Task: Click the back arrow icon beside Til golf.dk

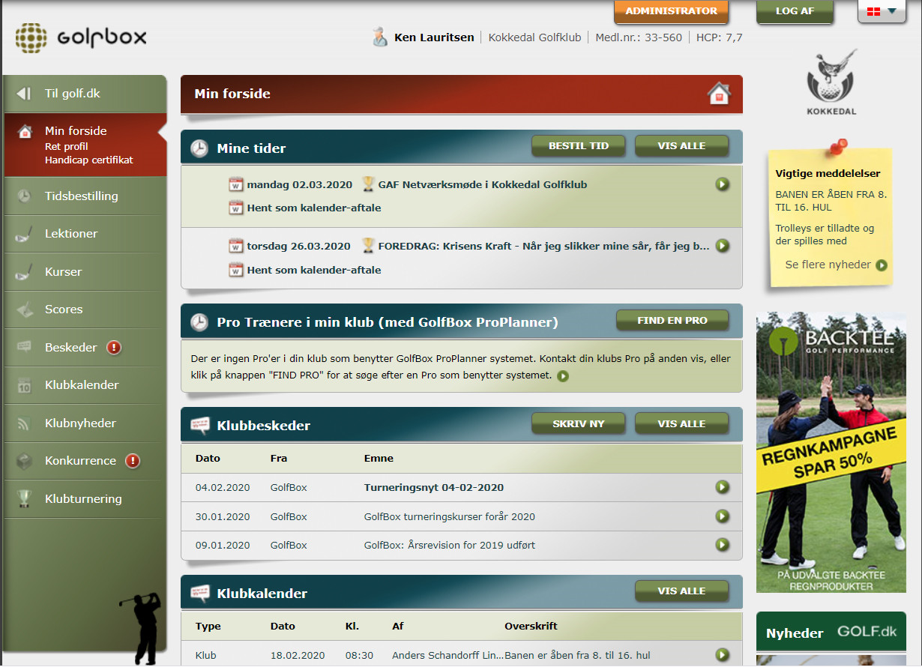Action: tap(25, 94)
